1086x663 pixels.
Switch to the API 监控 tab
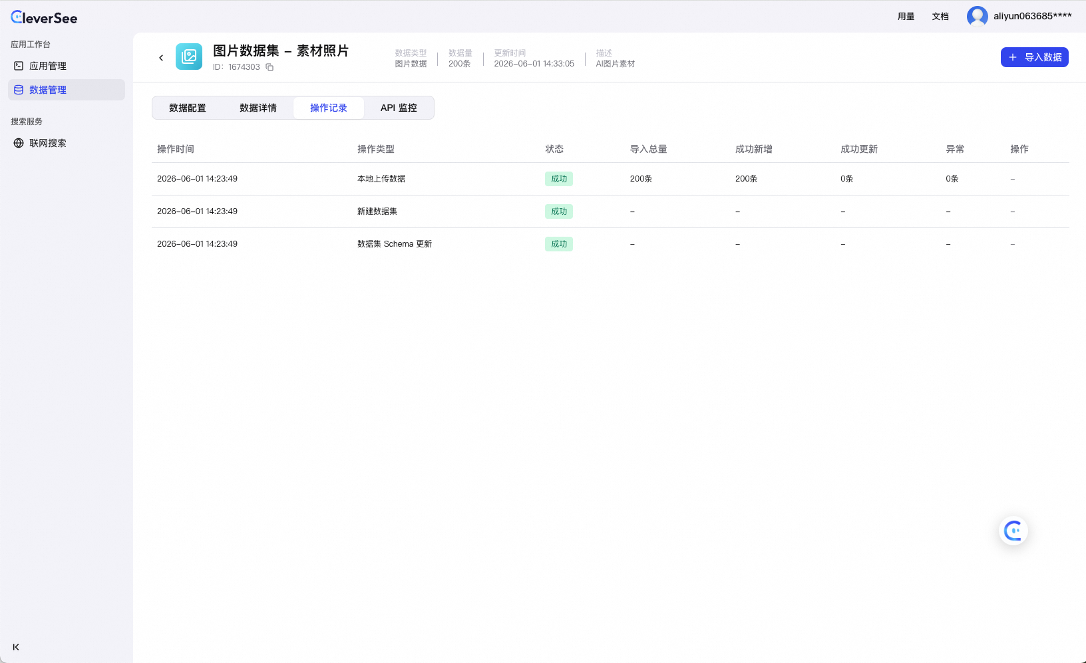tap(399, 108)
